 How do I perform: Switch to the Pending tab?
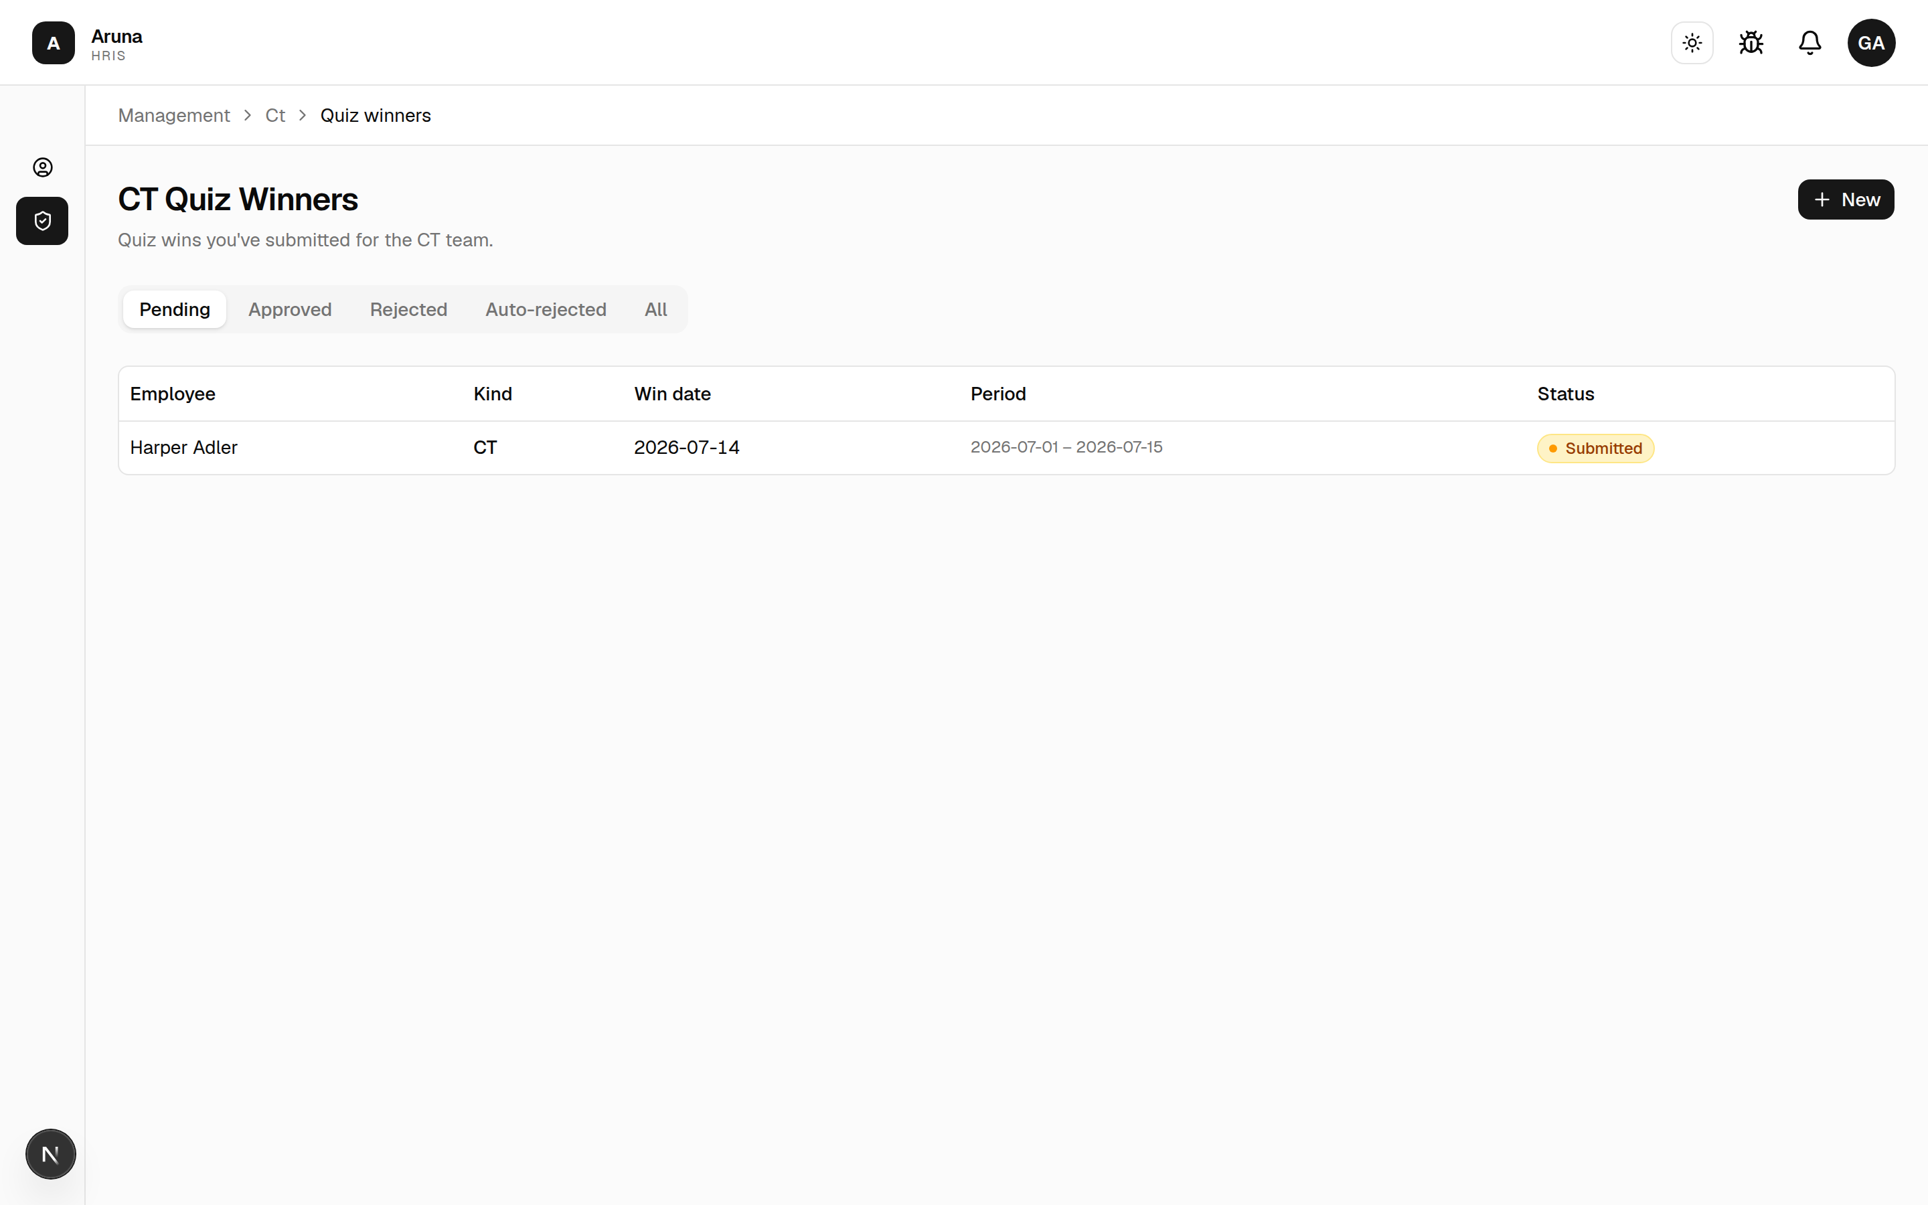[175, 309]
